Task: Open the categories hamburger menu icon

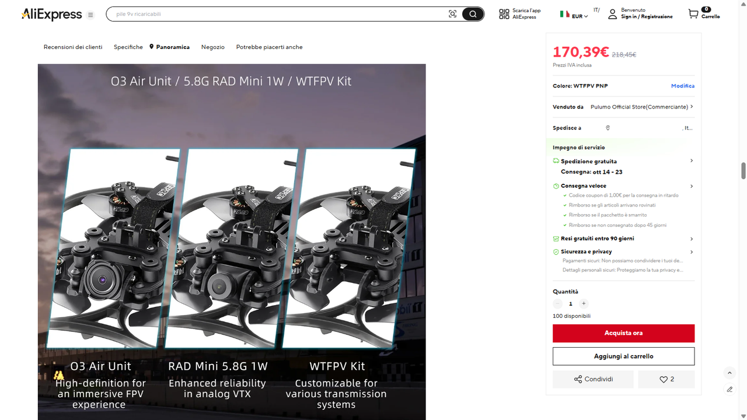Action: [x=90, y=15]
